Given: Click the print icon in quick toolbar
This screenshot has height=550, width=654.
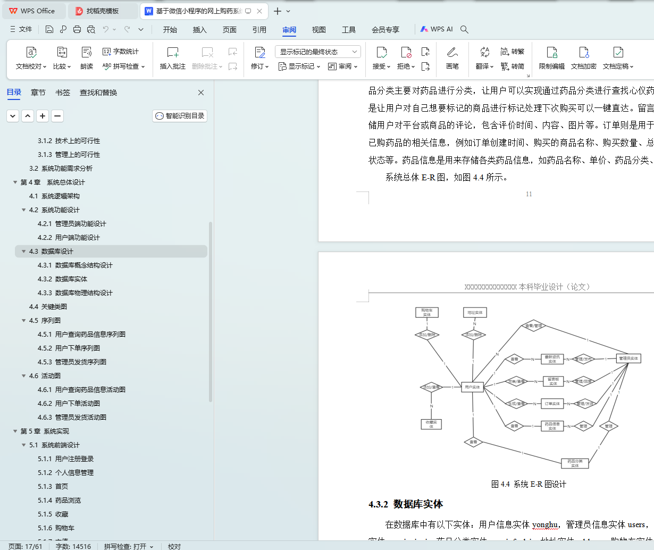Looking at the screenshot, I should coord(77,29).
